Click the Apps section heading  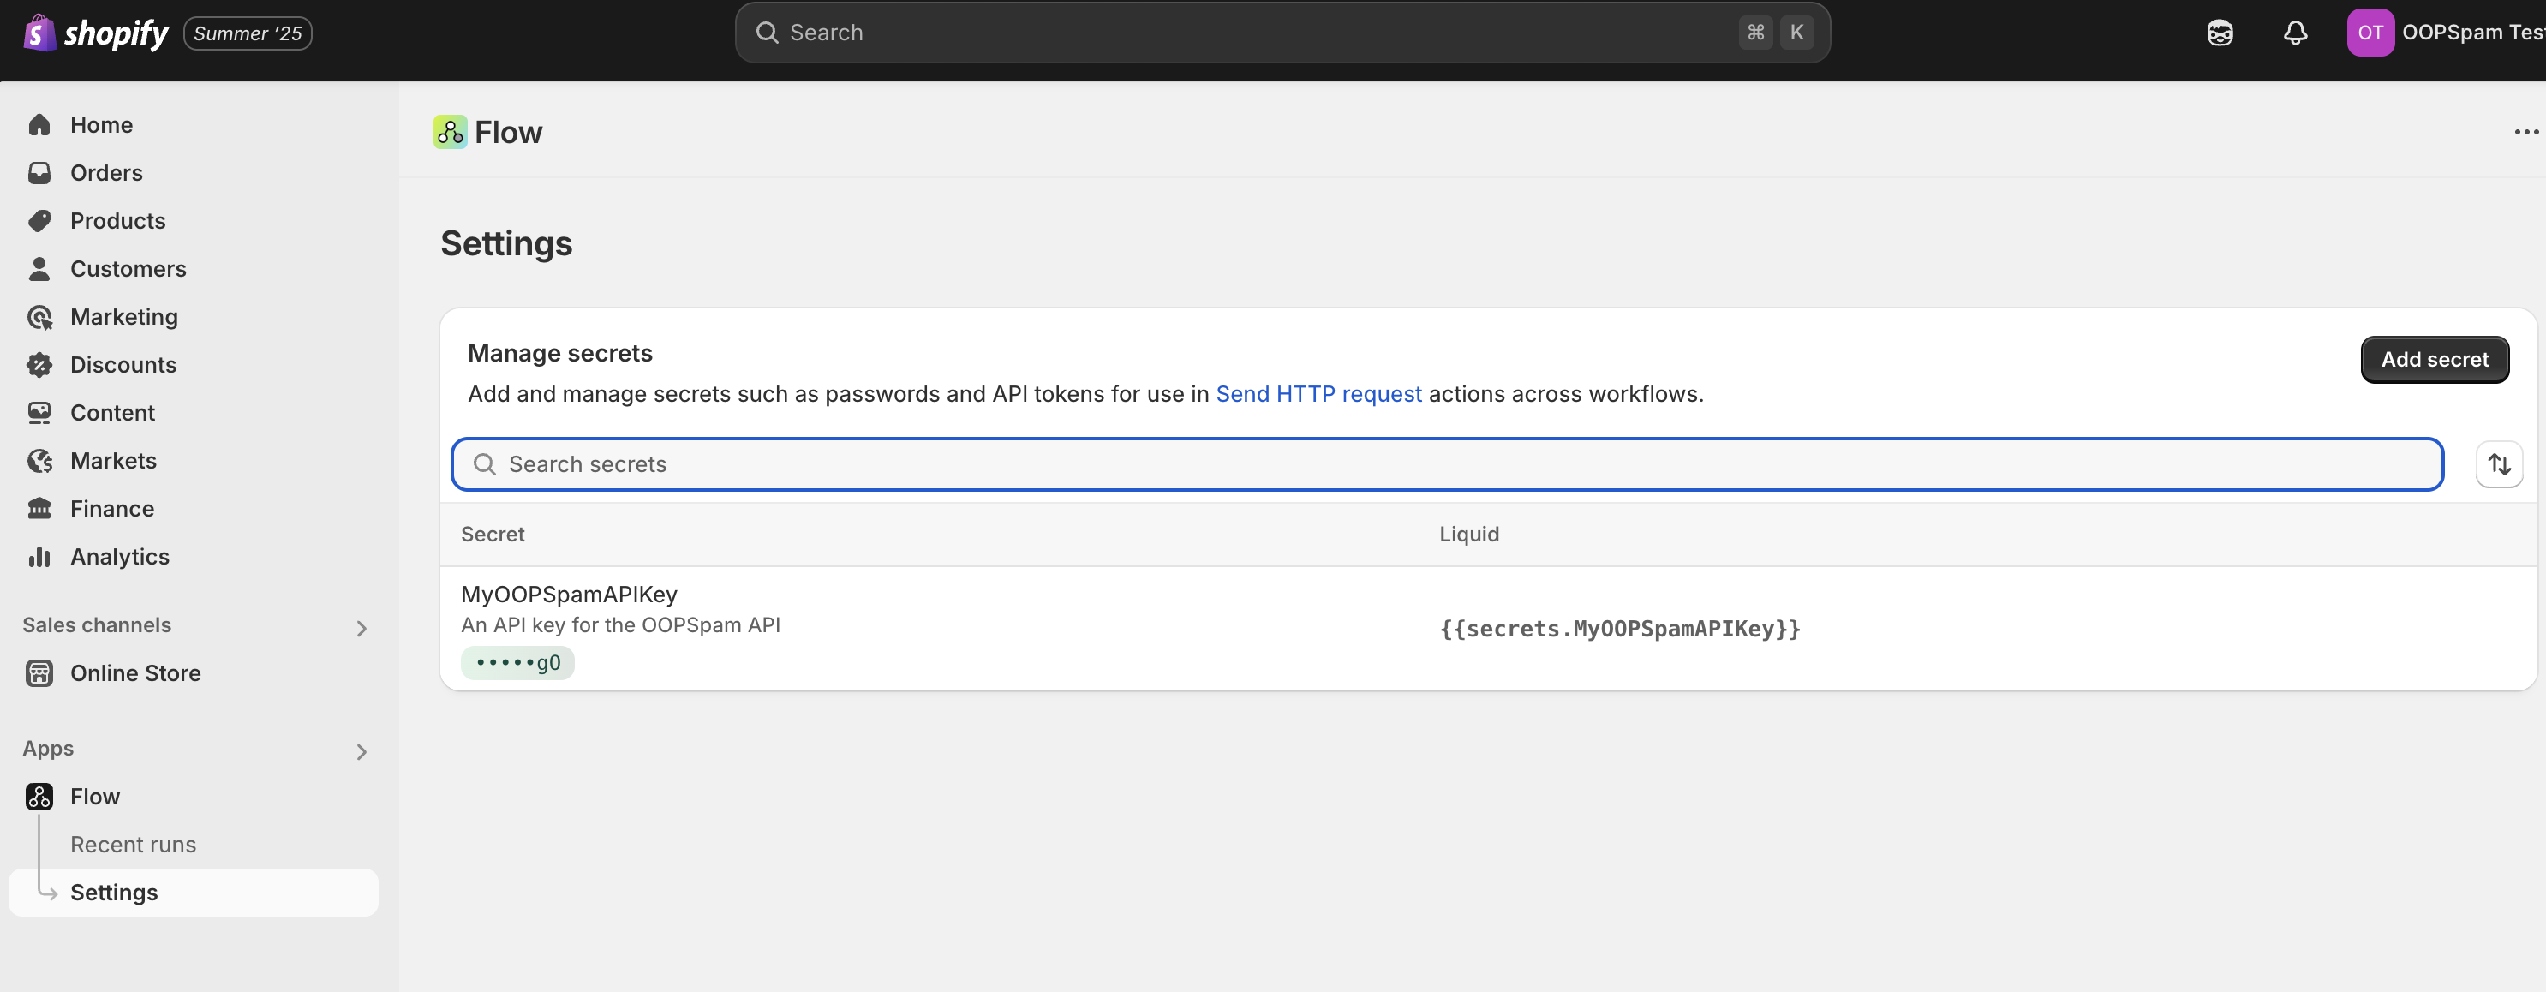[49, 748]
